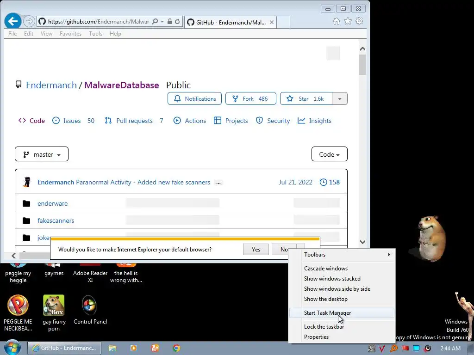Viewport: 474px width, 355px height.
Task: Select Show windows side by side
Action: pos(342,289)
